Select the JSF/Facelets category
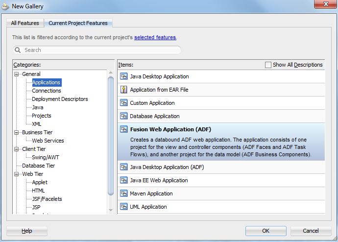Image resolution: width=338 pixels, height=242 pixels. click(x=47, y=199)
